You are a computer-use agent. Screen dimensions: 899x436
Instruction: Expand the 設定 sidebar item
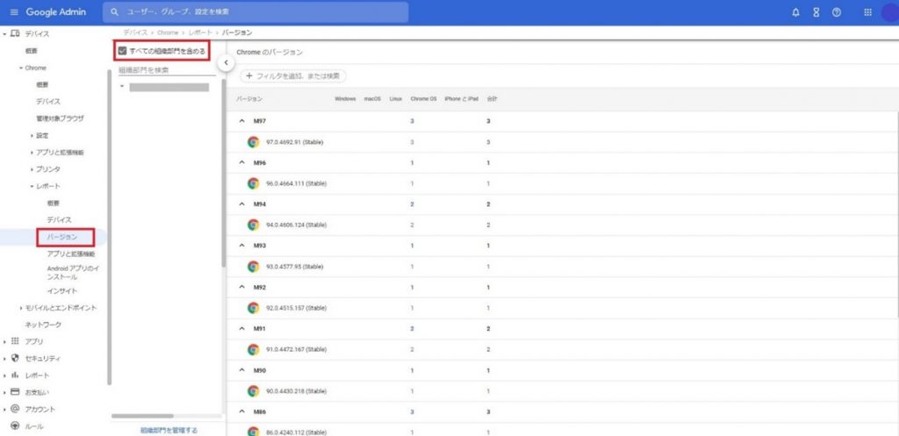pyautogui.click(x=32, y=136)
